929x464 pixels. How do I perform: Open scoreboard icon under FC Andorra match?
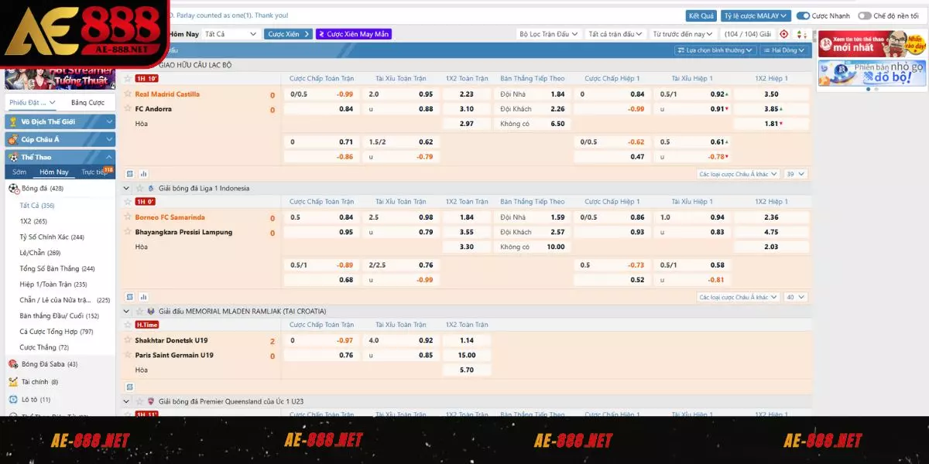point(130,174)
